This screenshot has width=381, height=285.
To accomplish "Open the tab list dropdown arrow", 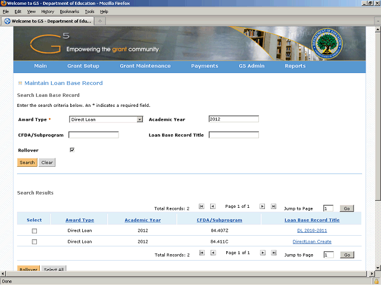I will click(x=378, y=21).
